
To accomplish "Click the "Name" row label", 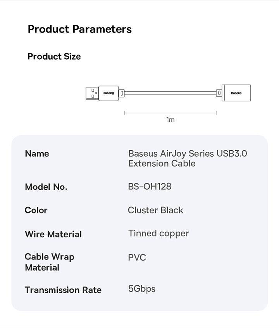I will click(x=37, y=154).
